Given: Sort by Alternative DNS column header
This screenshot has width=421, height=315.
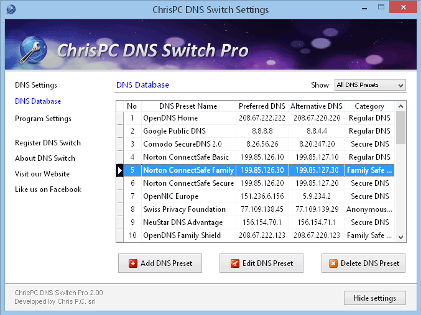Looking at the screenshot, I should coord(317,106).
